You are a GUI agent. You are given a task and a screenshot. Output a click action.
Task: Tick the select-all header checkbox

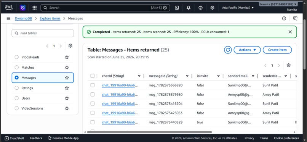pos(93,76)
